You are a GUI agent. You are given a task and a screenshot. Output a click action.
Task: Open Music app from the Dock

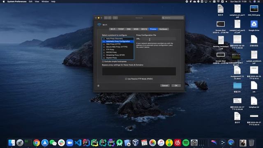coord(161,143)
